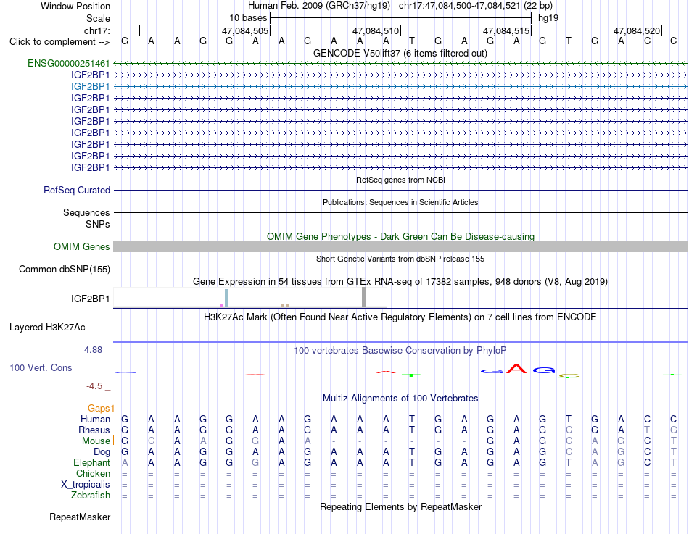Click the gray OMIM Genes bar
689x534 pixels.
click(400, 247)
